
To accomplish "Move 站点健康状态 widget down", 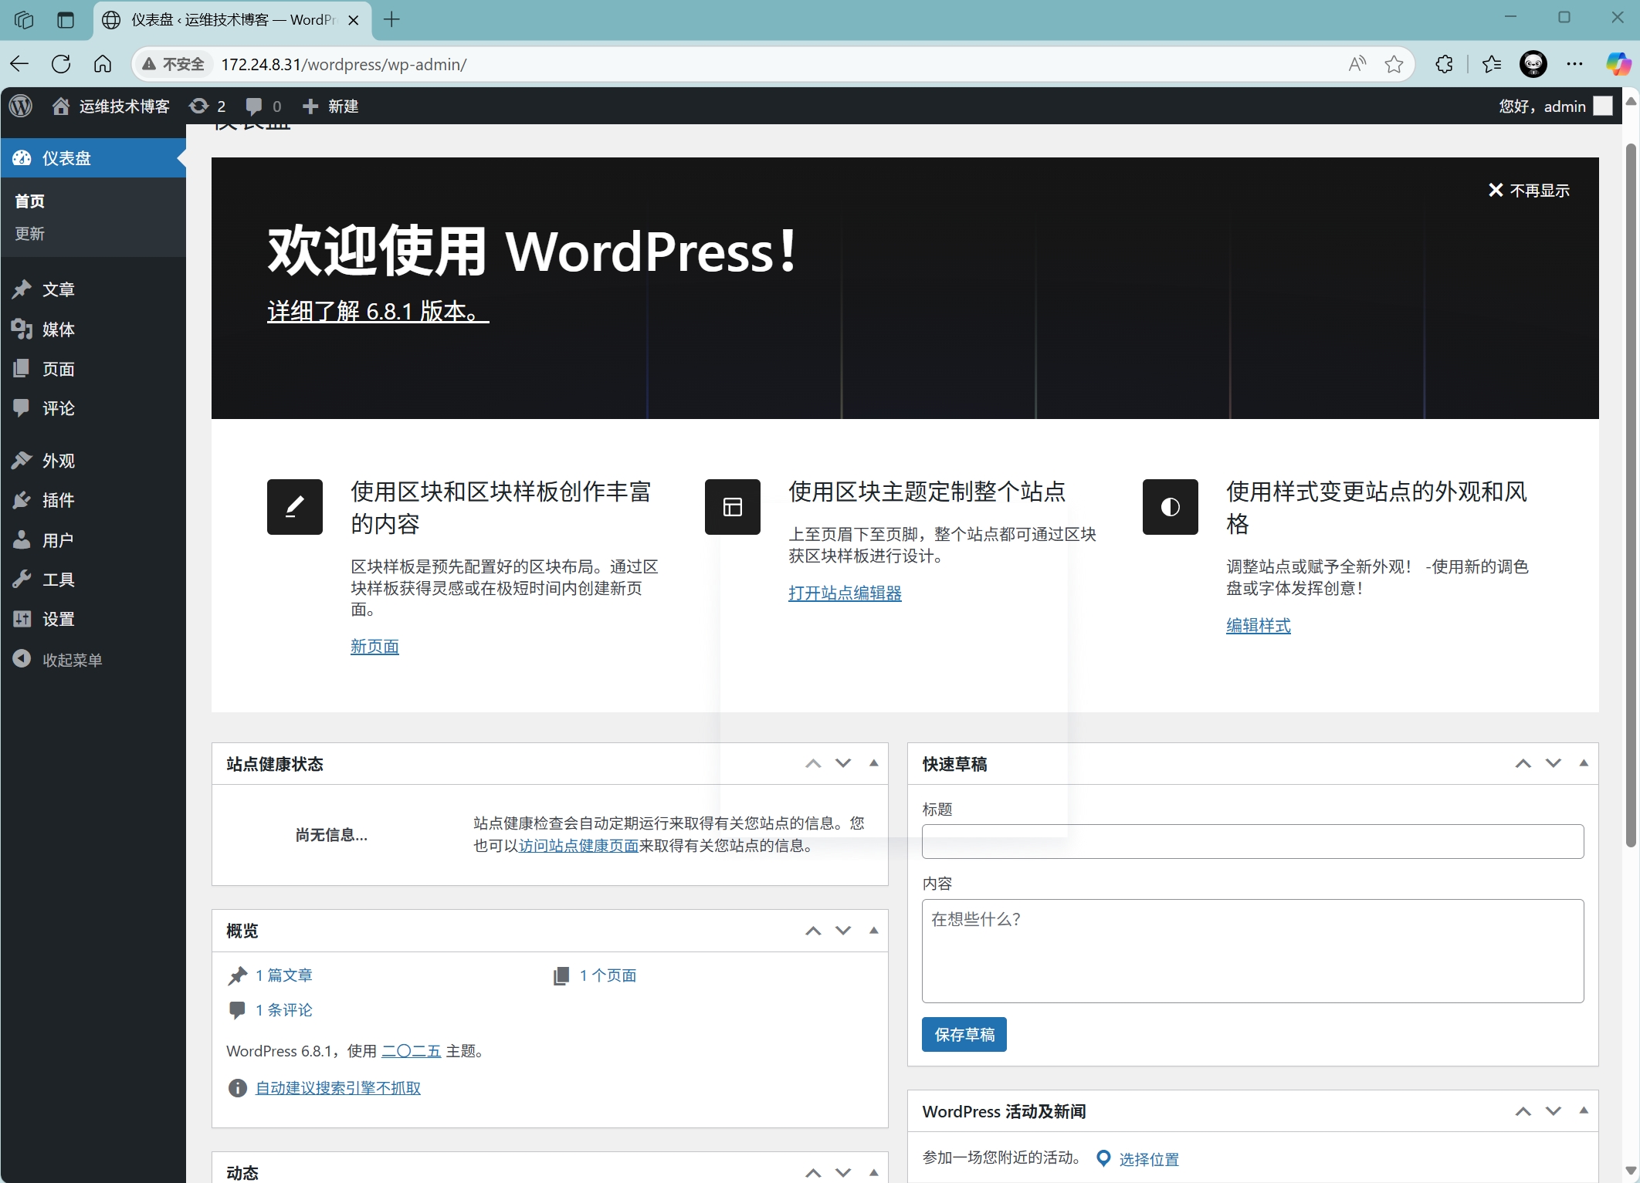I will click(x=843, y=763).
